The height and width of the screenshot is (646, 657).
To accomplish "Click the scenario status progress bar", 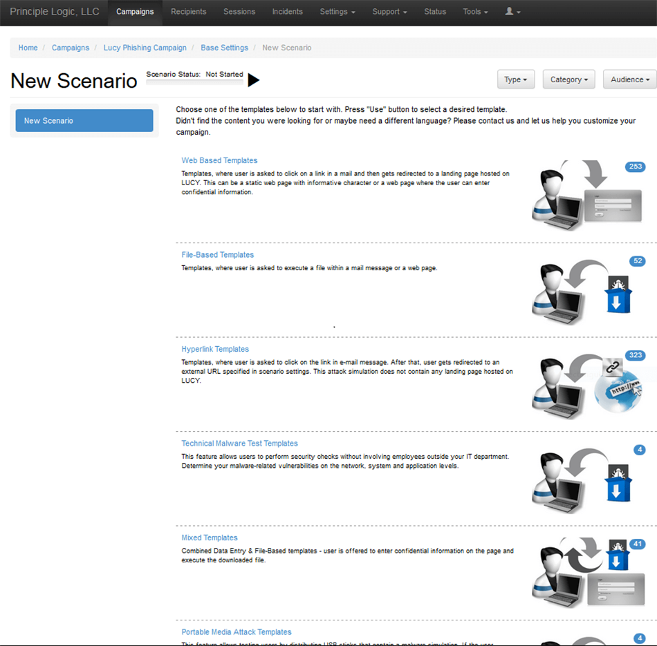I will 194,82.
